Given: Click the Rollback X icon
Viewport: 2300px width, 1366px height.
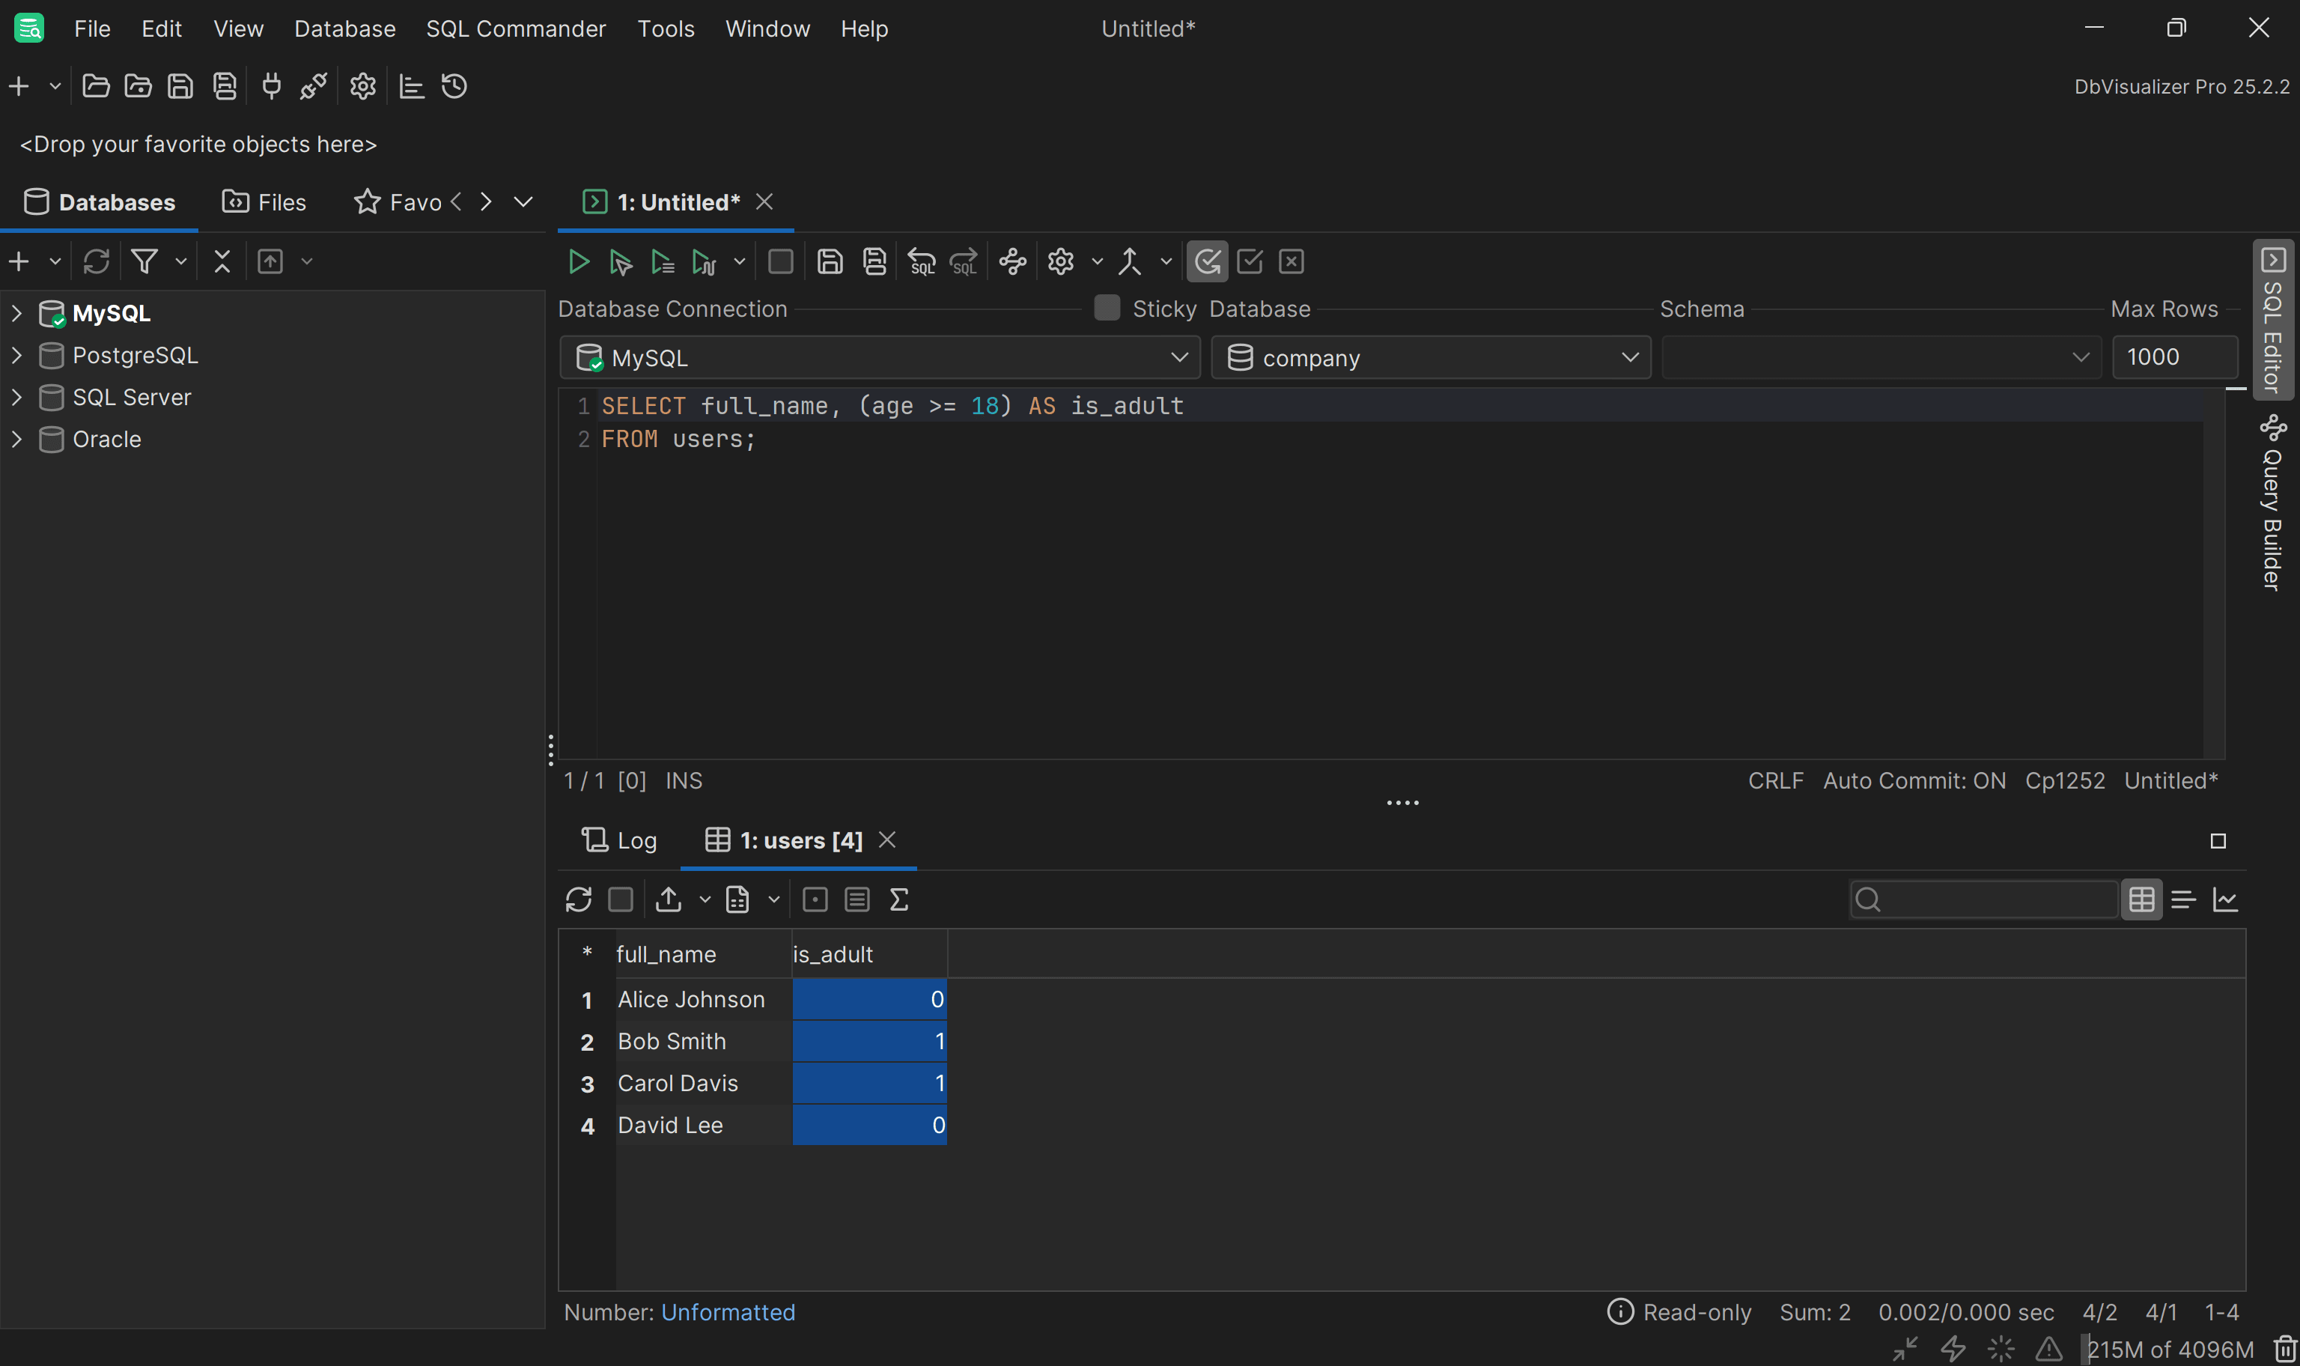Looking at the screenshot, I should tap(1292, 262).
